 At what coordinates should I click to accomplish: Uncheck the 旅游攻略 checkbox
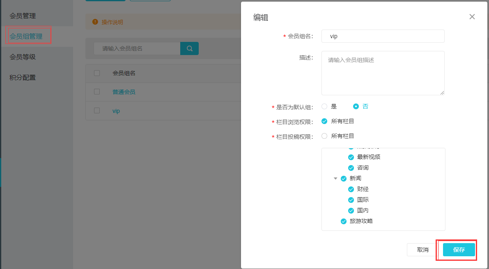pos(344,221)
